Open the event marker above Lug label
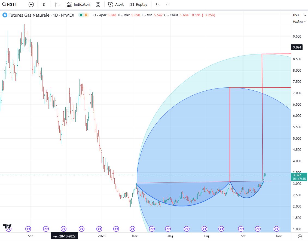This screenshot has width=308, height=241. click(205, 229)
